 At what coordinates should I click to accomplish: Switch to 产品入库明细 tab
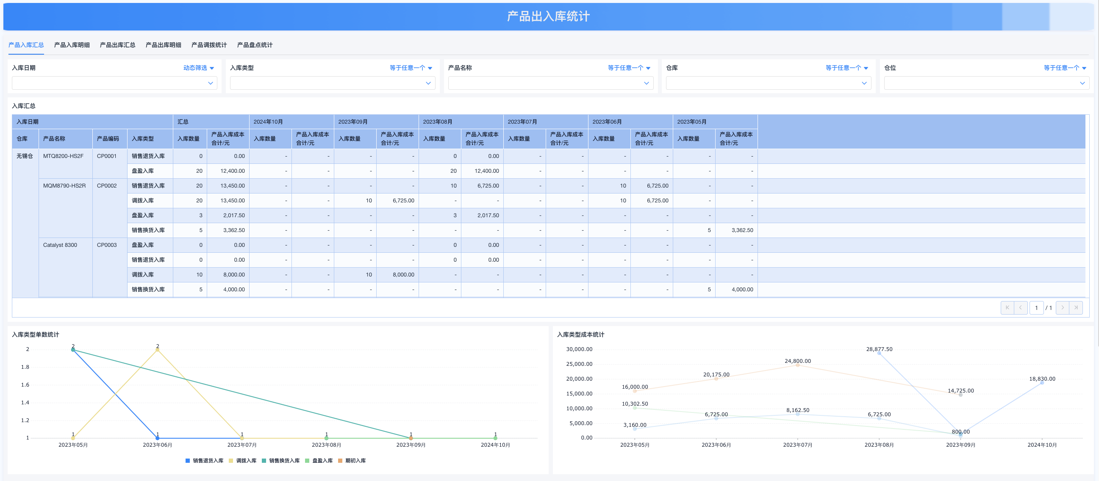[72, 45]
